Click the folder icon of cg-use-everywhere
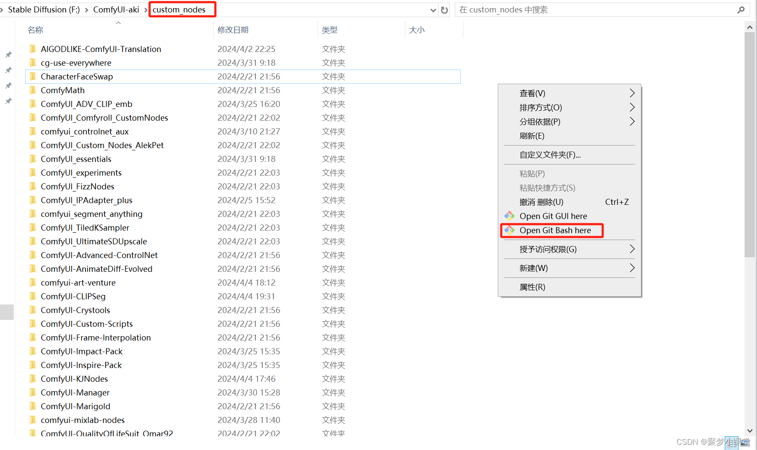Viewport: 757px width, 450px height. (x=33, y=63)
